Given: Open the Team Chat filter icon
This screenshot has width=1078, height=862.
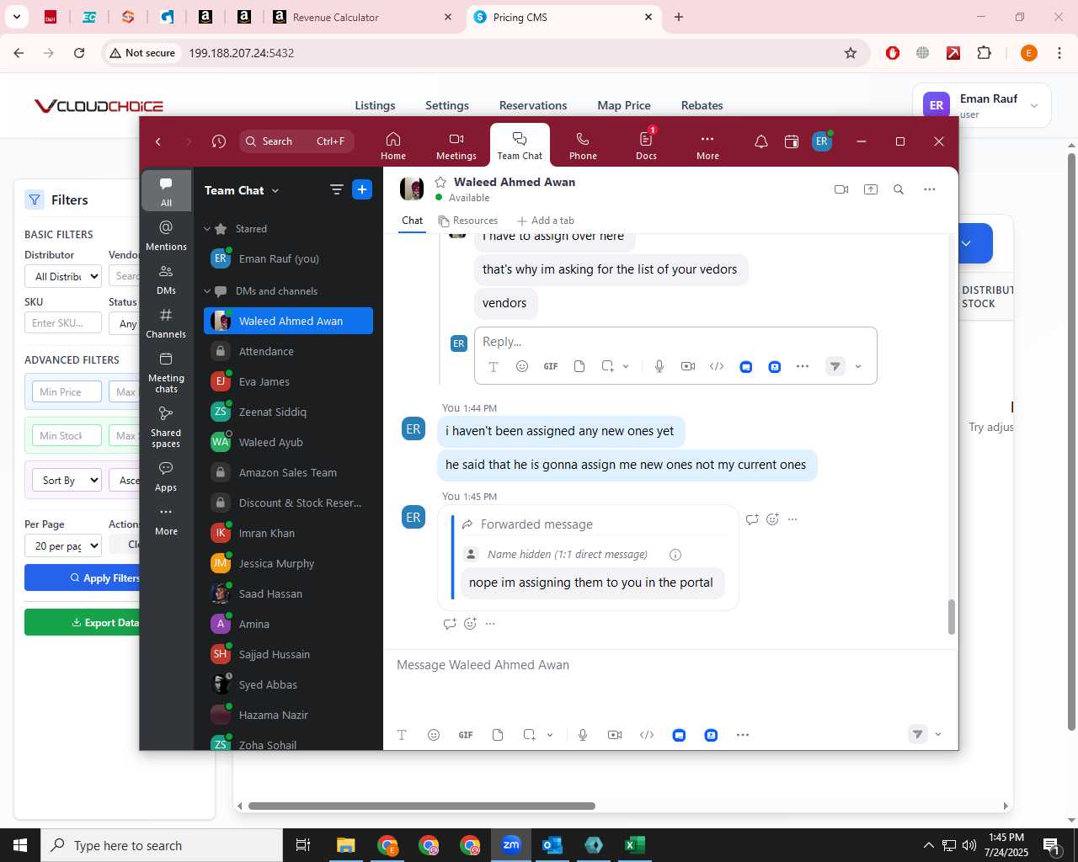Looking at the screenshot, I should click(336, 189).
